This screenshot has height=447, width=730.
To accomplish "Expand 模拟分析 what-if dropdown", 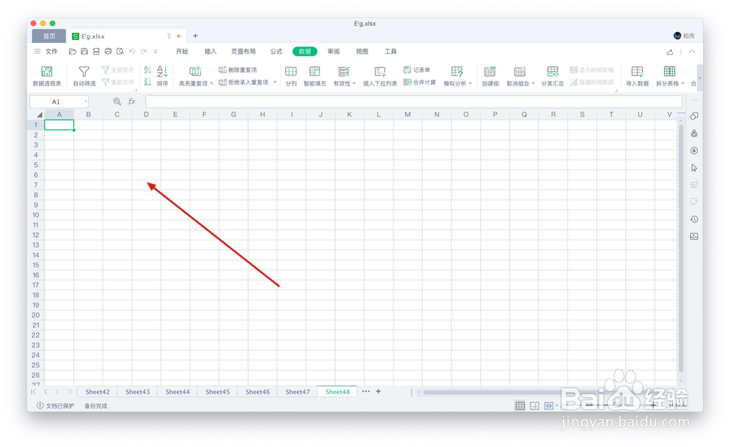I will click(x=470, y=84).
